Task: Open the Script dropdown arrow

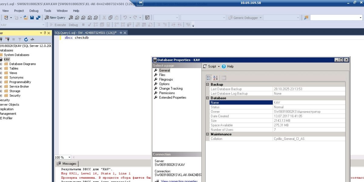Action: (x=219, y=66)
